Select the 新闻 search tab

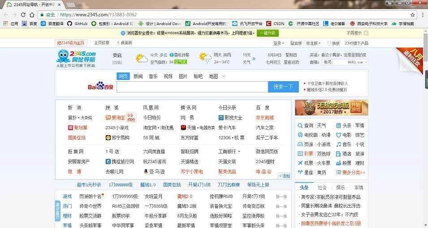[x=138, y=76]
